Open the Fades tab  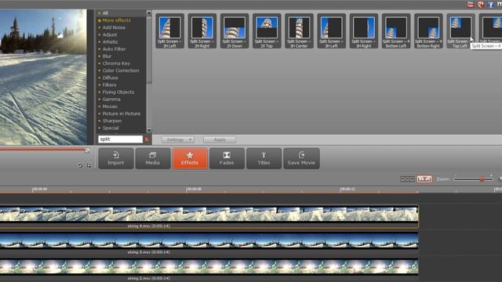[x=227, y=158]
